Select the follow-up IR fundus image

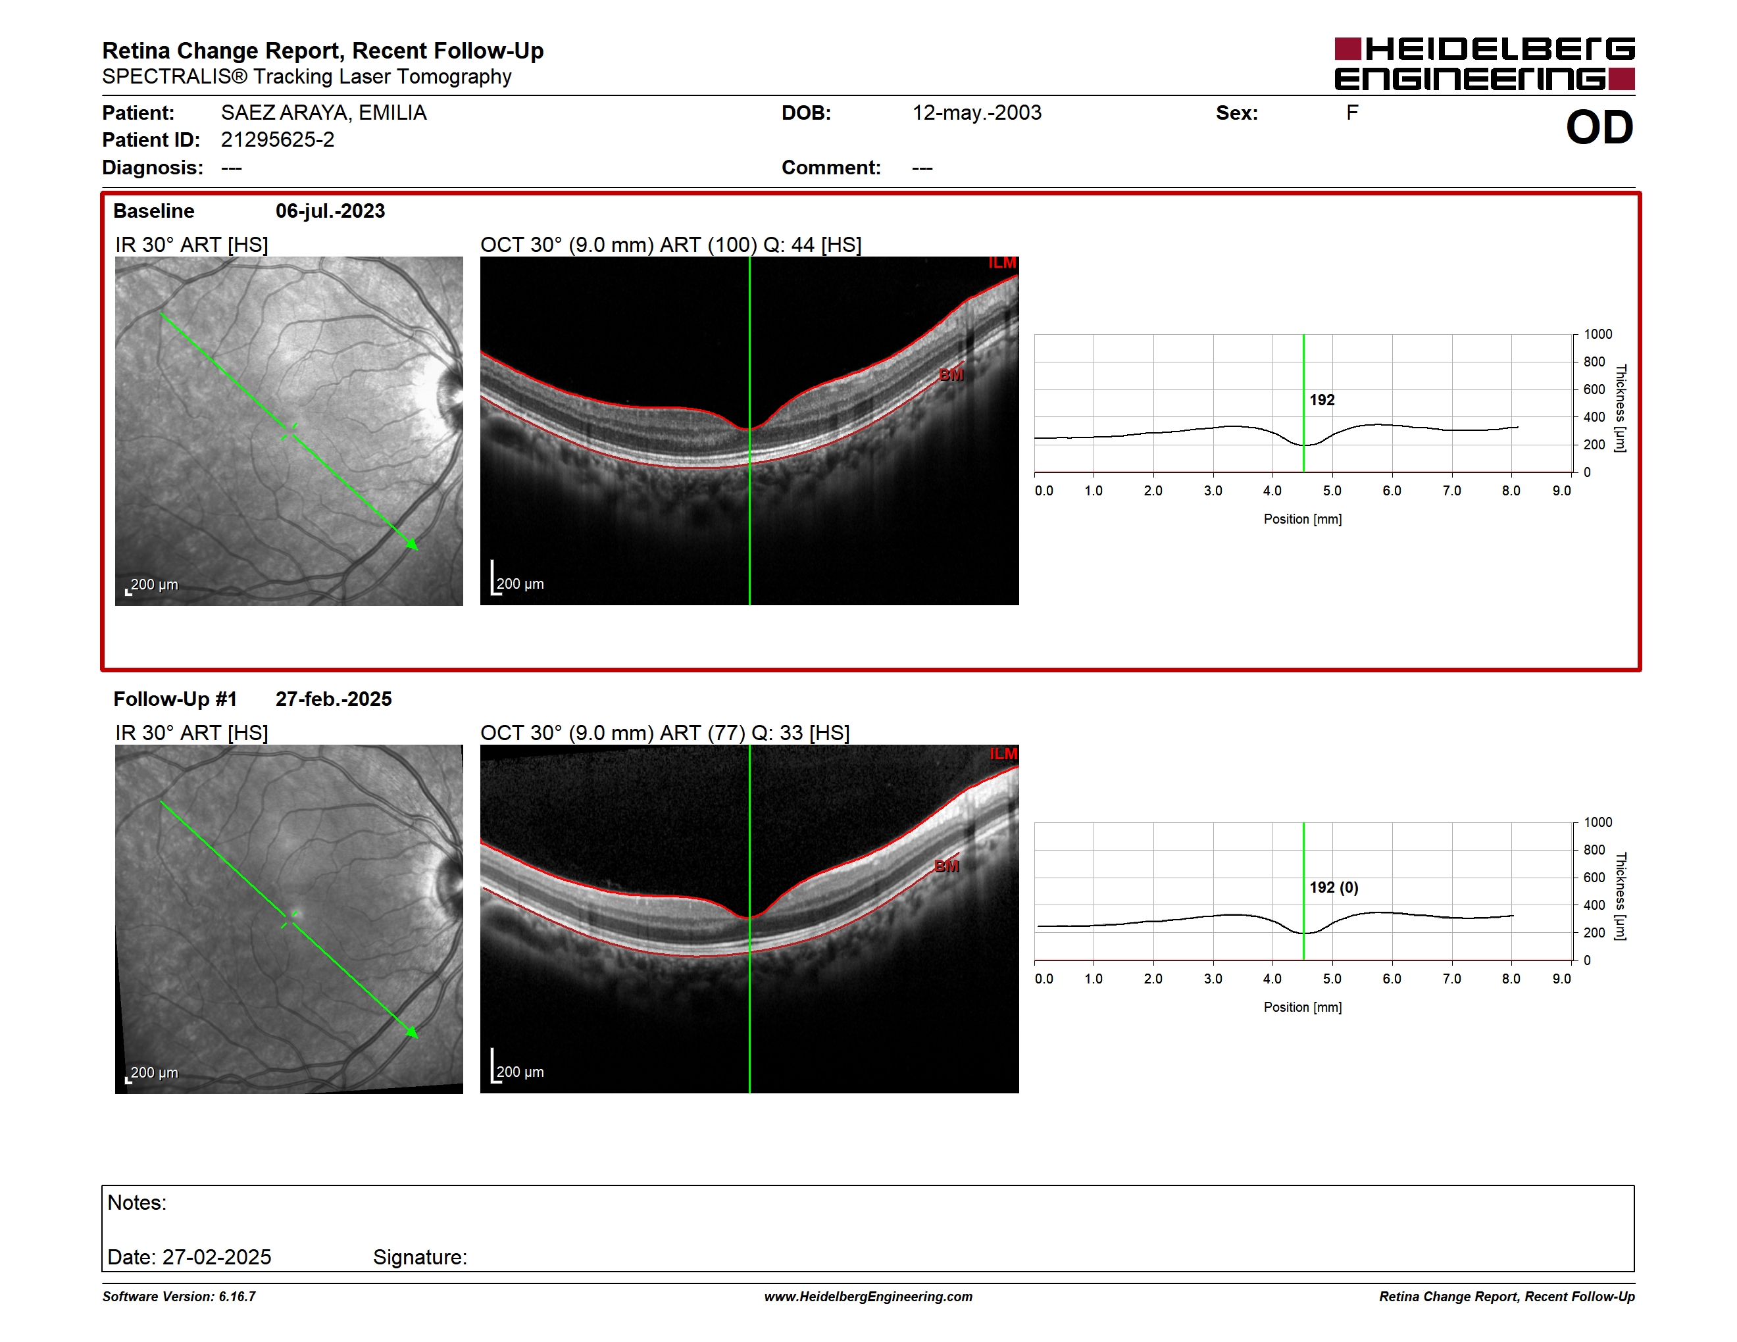(x=289, y=919)
